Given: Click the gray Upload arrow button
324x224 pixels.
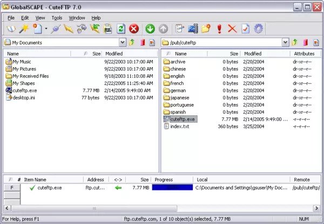Looking at the screenshot, I should click(163, 29).
